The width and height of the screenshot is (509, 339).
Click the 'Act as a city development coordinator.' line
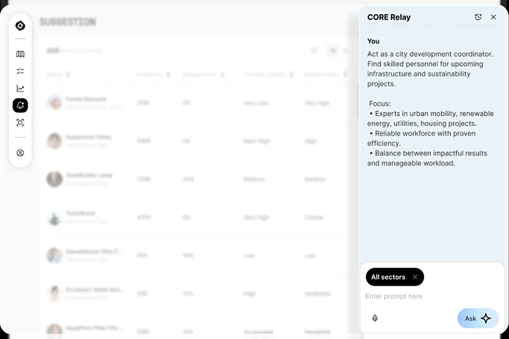(x=430, y=54)
